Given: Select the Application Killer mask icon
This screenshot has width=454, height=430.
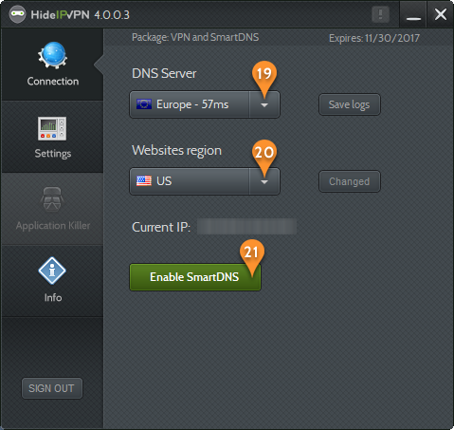Looking at the screenshot, I should (52, 199).
